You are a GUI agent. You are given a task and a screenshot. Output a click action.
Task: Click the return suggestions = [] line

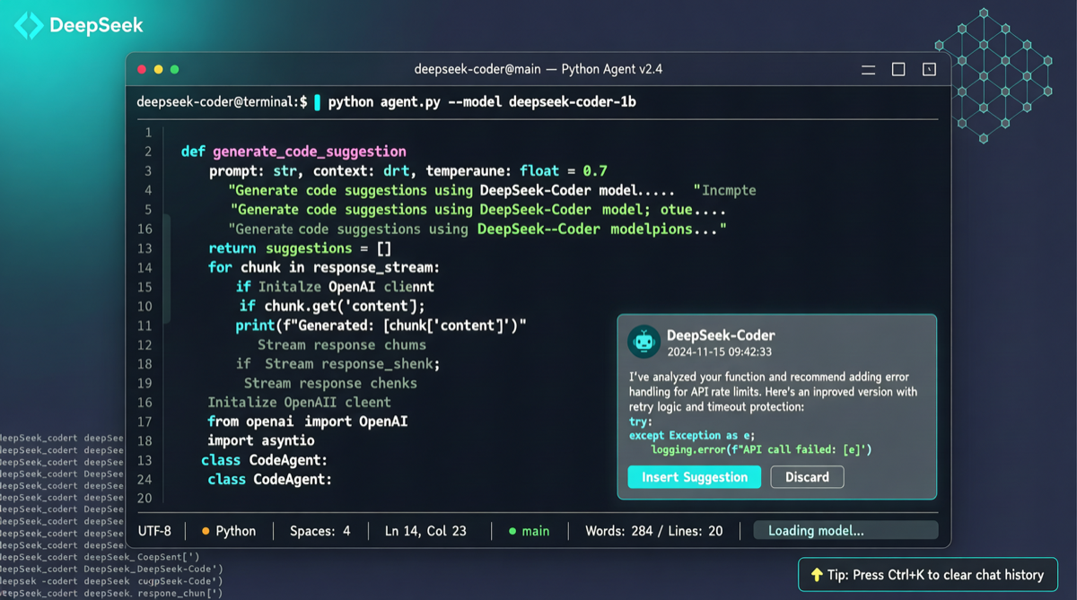click(300, 248)
